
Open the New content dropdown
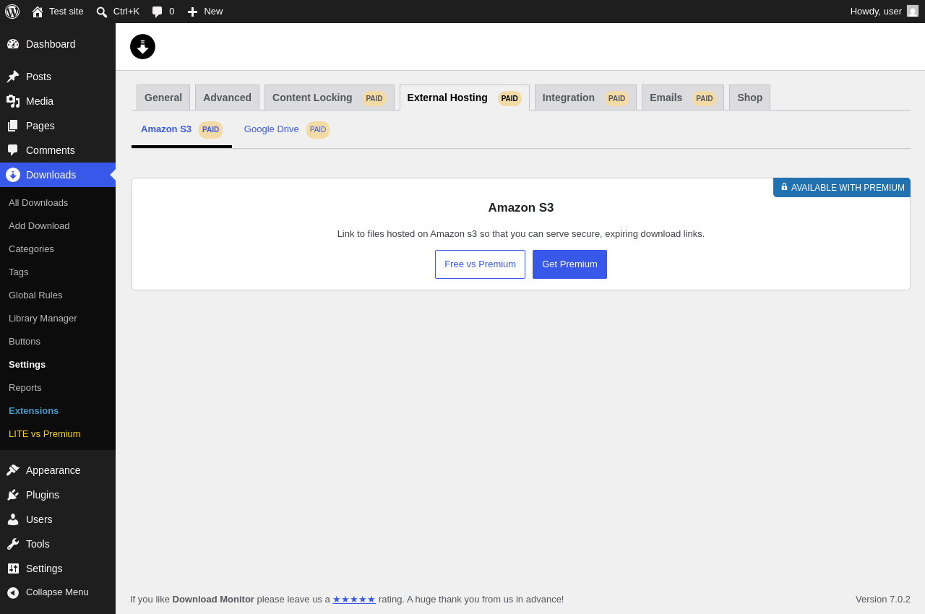tap(205, 12)
